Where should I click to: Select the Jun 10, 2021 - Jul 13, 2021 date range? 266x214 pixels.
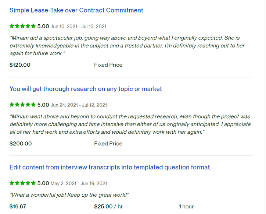click(78, 27)
